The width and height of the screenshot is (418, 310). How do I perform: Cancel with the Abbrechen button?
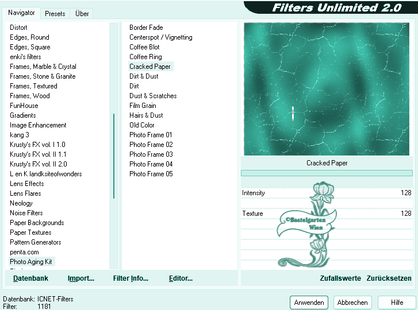(x=352, y=303)
